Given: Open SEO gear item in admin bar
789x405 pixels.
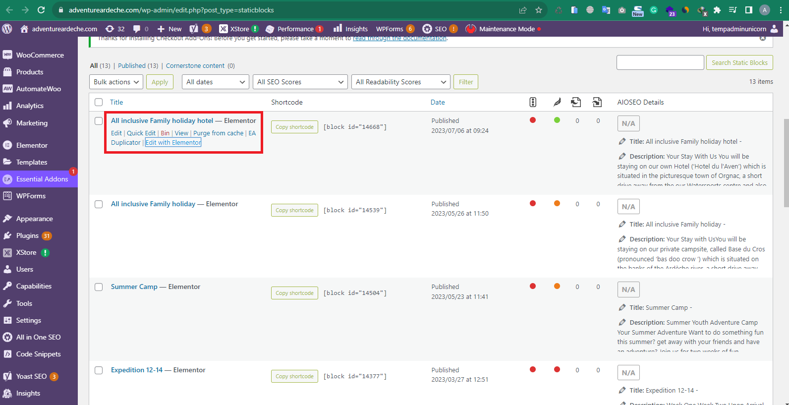Looking at the screenshot, I should (x=440, y=29).
